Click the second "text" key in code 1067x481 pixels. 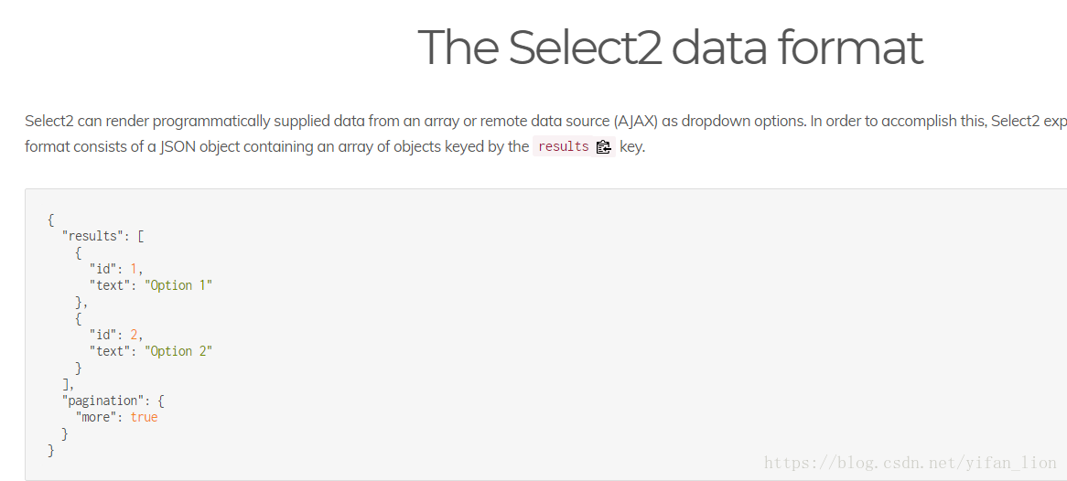[110, 352]
